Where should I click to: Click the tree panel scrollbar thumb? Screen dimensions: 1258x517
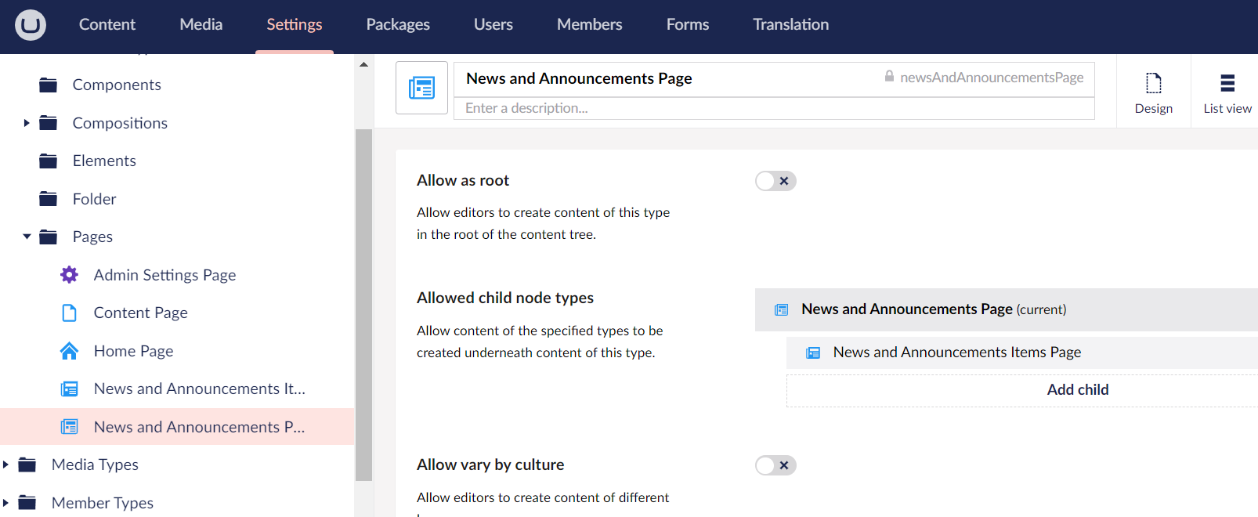pyautogui.click(x=363, y=305)
